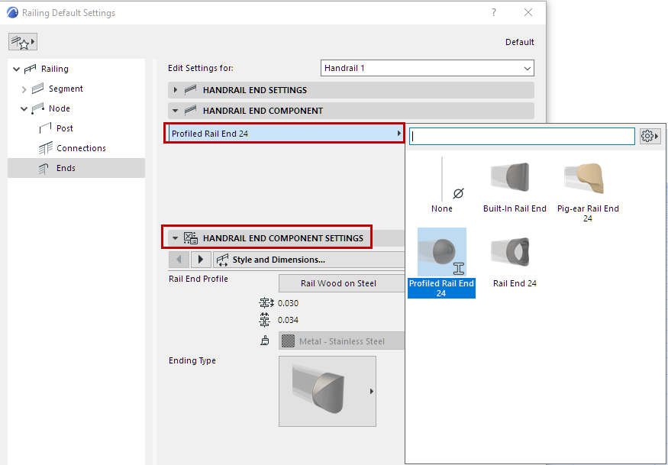Select Ends in the tree
The image size is (668, 465).
[66, 168]
